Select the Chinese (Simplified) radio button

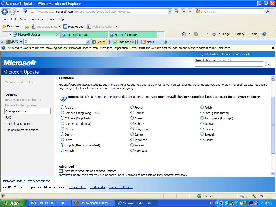tap(62, 118)
